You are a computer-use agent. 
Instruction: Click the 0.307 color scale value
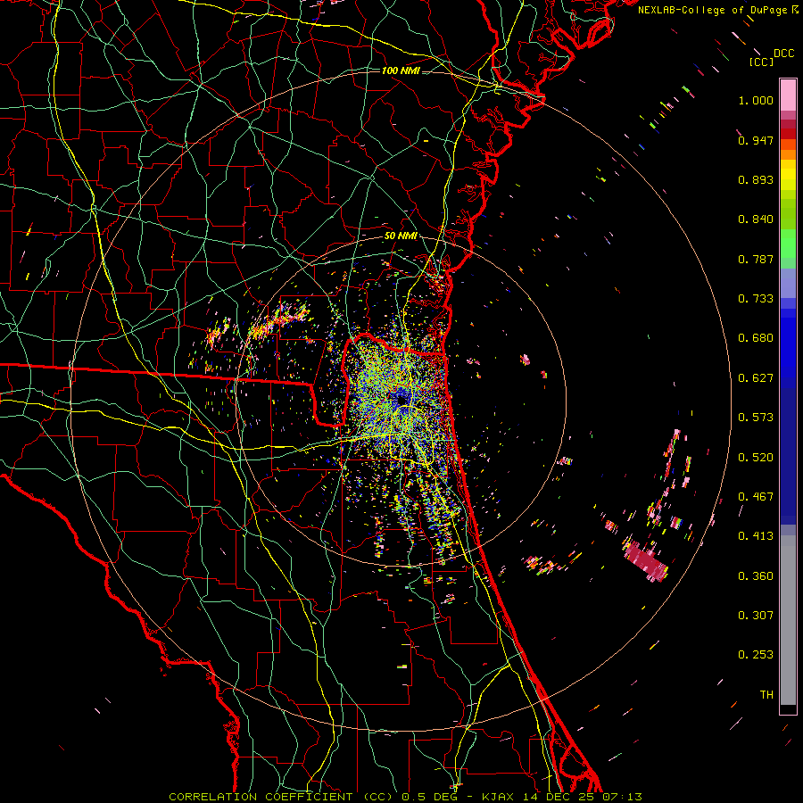[x=756, y=616]
